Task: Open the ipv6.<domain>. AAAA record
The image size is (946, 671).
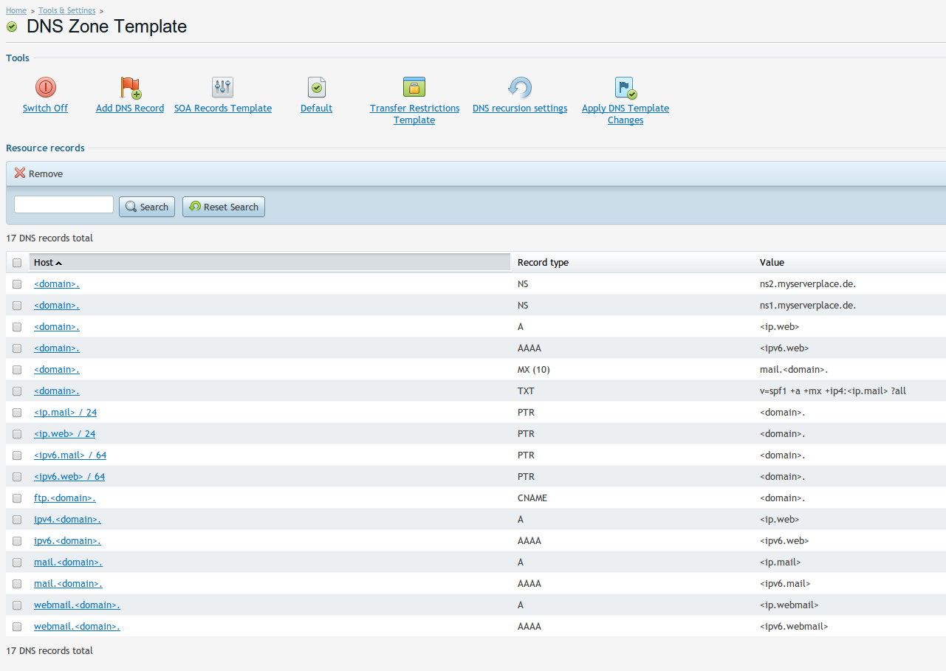Action: 67,541
